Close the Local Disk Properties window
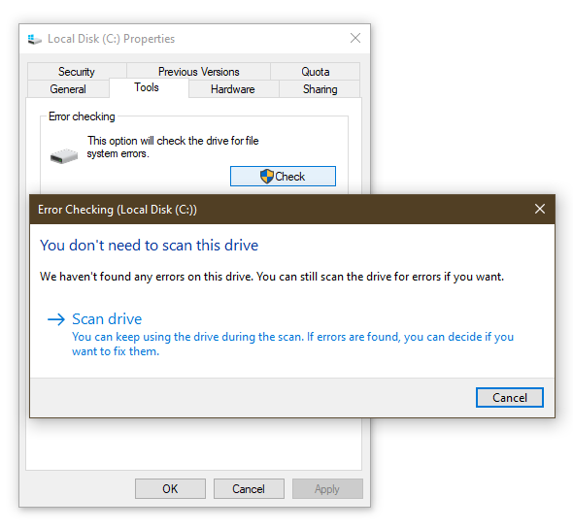This screenshot has height=529, width=573. (x=355, y=38)
